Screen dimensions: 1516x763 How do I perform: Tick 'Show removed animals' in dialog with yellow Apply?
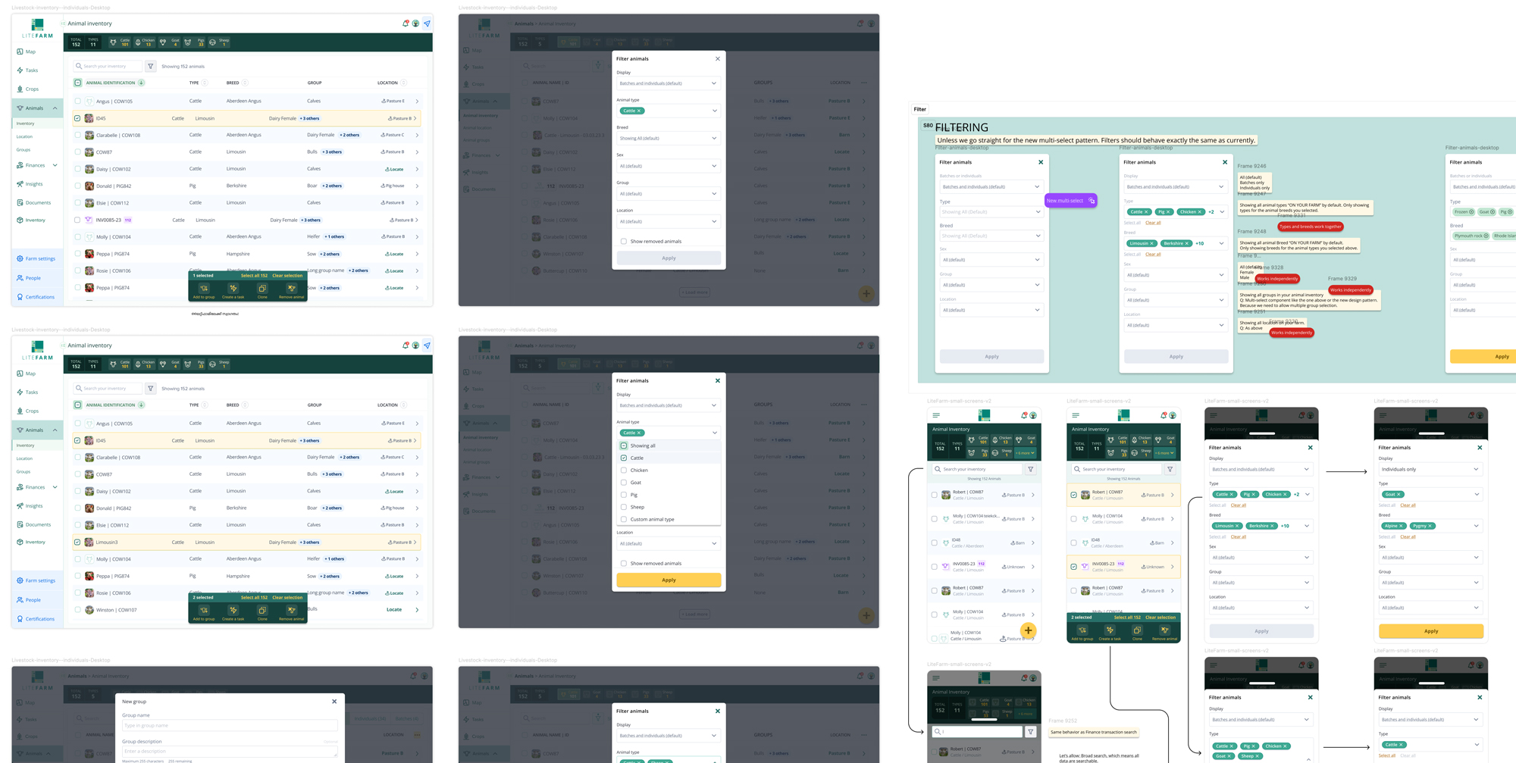tap(624, 563)
